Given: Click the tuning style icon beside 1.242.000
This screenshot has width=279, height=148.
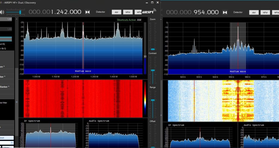Looking at the screenshot, I should (x=87, y=12).
